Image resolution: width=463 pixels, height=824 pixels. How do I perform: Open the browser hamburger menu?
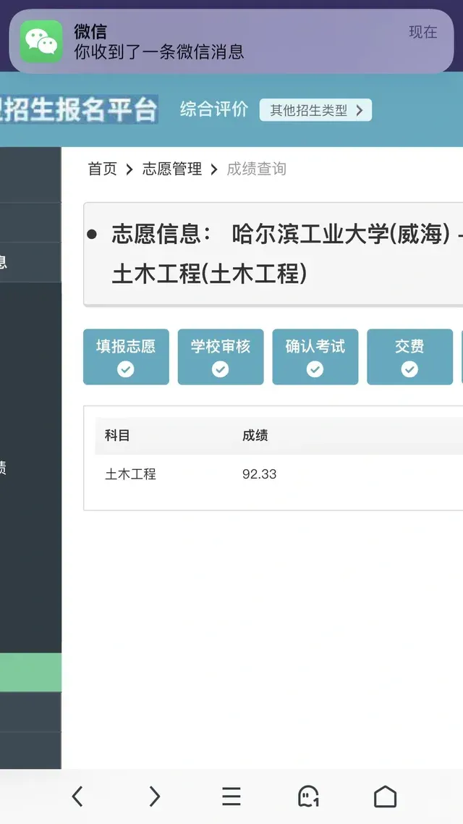click(231, 796)
